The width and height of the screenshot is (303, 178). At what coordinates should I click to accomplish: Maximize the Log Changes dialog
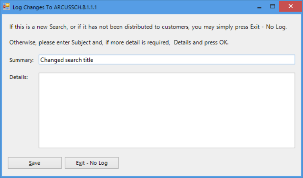pyautogui.click(x=272, y=7)
